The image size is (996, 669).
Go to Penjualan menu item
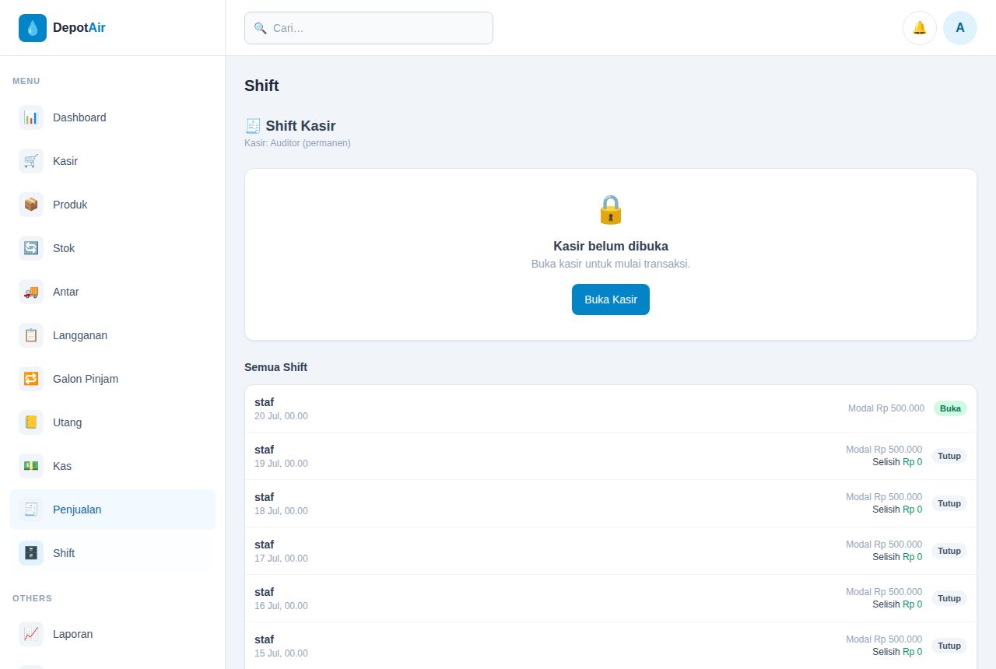click(x=112, y=510)
